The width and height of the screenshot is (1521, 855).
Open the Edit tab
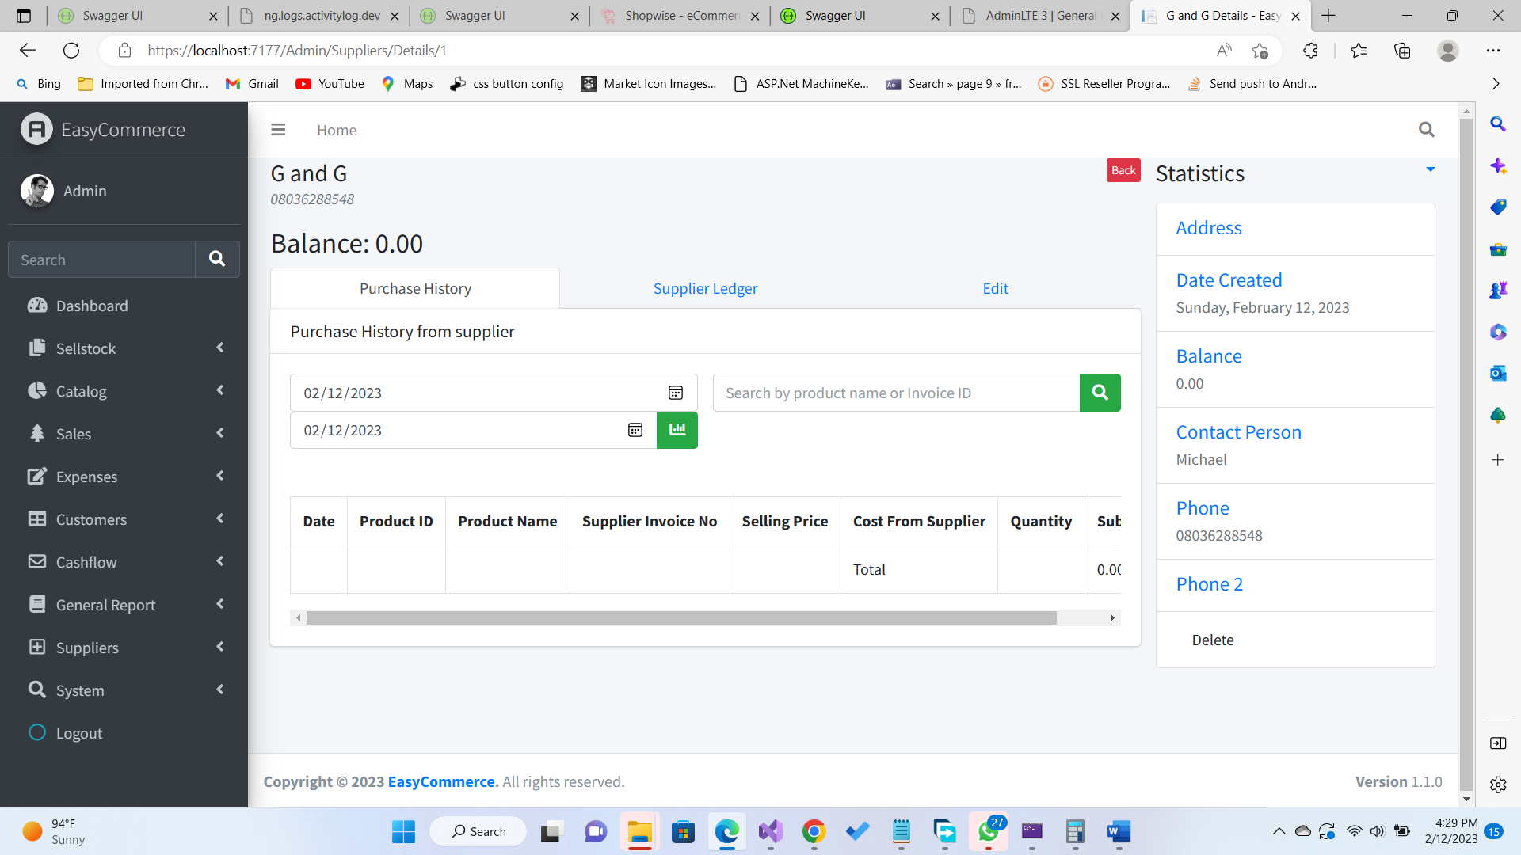[x=995, y=288]
